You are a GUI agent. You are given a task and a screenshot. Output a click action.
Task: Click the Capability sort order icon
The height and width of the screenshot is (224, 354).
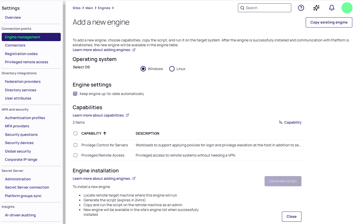click(280, 122)
